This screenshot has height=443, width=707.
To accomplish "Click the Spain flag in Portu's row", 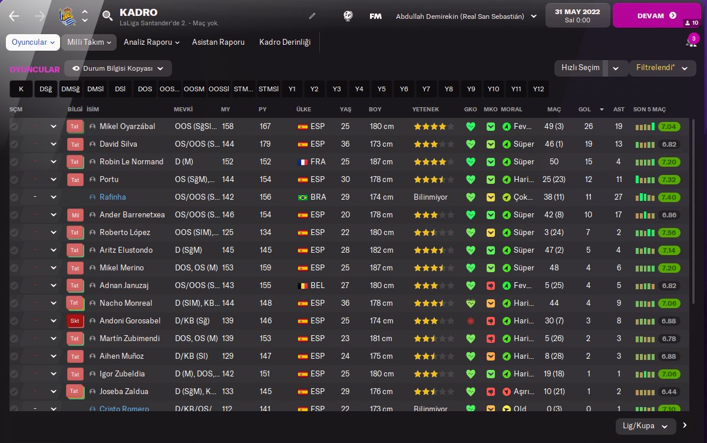I will [x=303, y=180].
